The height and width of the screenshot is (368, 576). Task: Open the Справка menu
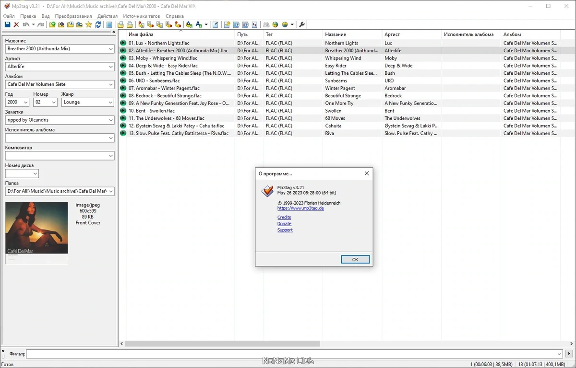pos(174,16)
